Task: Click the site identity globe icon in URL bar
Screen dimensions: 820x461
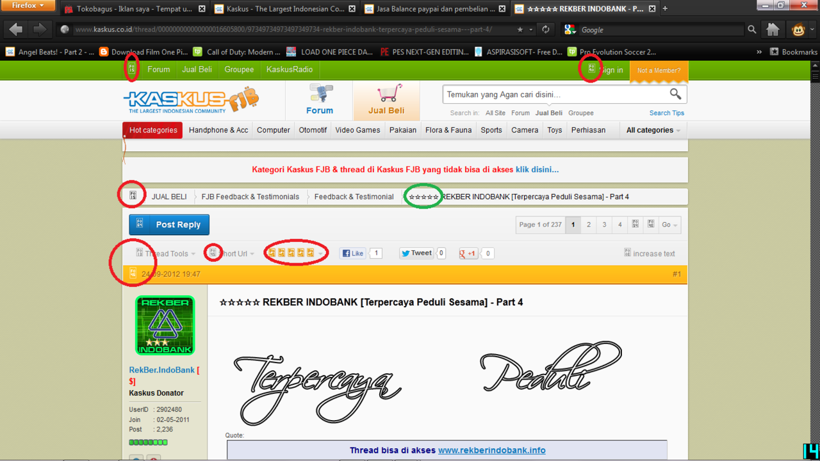Action: [65, 29]
